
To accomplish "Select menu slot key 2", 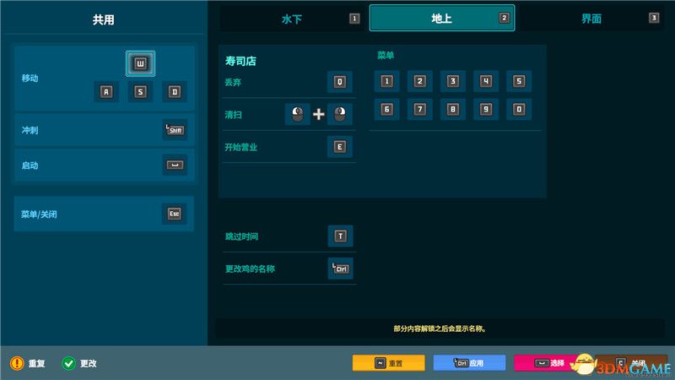I will [x=419, y=81].
